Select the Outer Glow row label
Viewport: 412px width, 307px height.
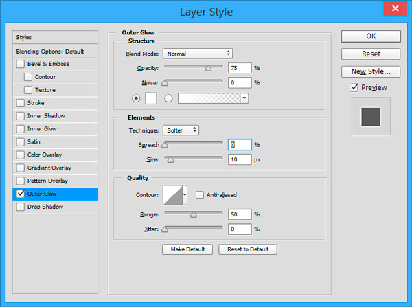click(x=42, y=194)
